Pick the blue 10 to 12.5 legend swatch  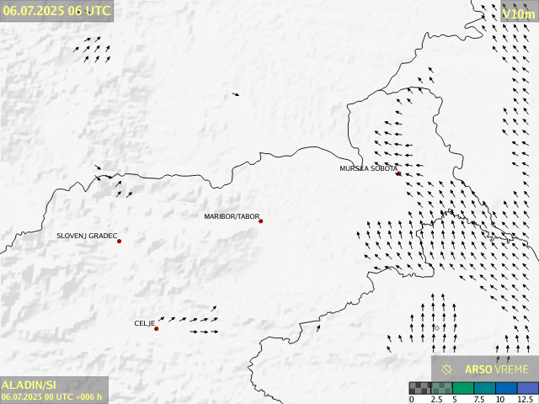point(506,388)
